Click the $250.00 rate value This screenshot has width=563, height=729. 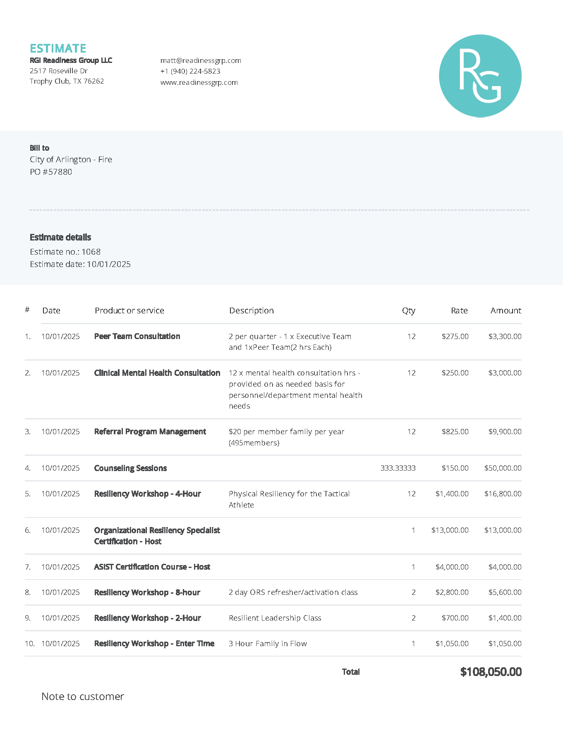455,373
